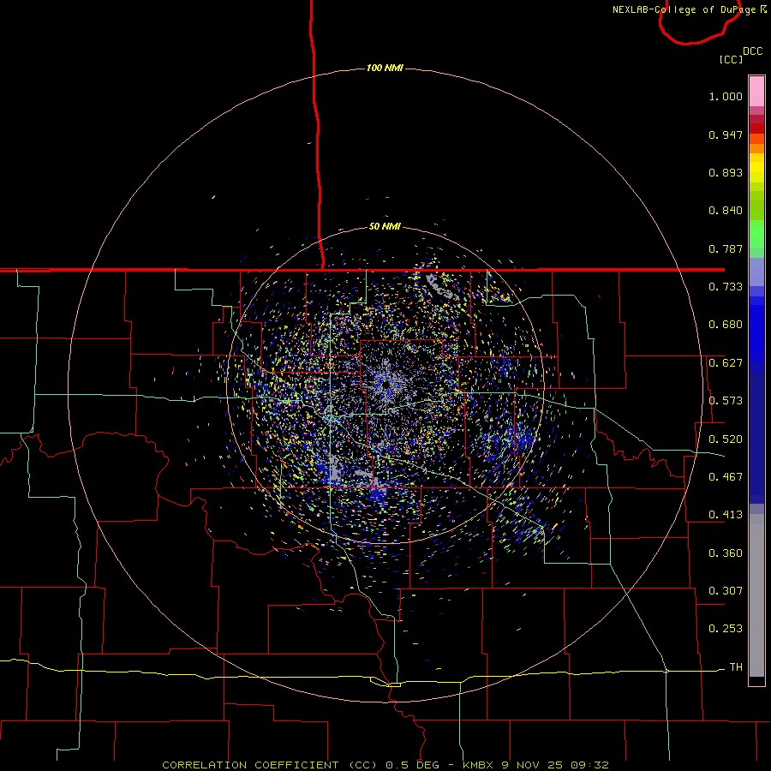Click the 50 NMI range ring label
The width and height of the screenshot is (771, 771).
click(x=385, y=226)
